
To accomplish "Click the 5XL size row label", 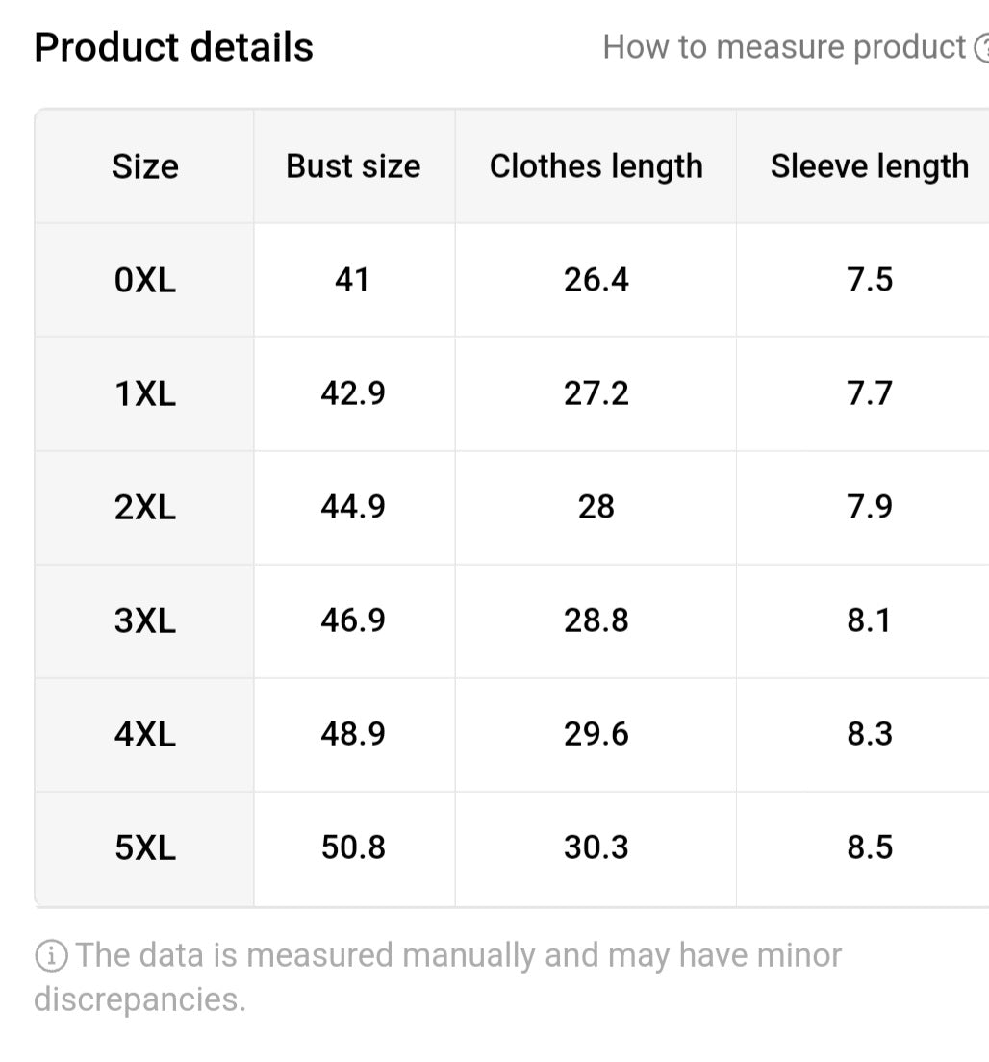I will point(145,847).
